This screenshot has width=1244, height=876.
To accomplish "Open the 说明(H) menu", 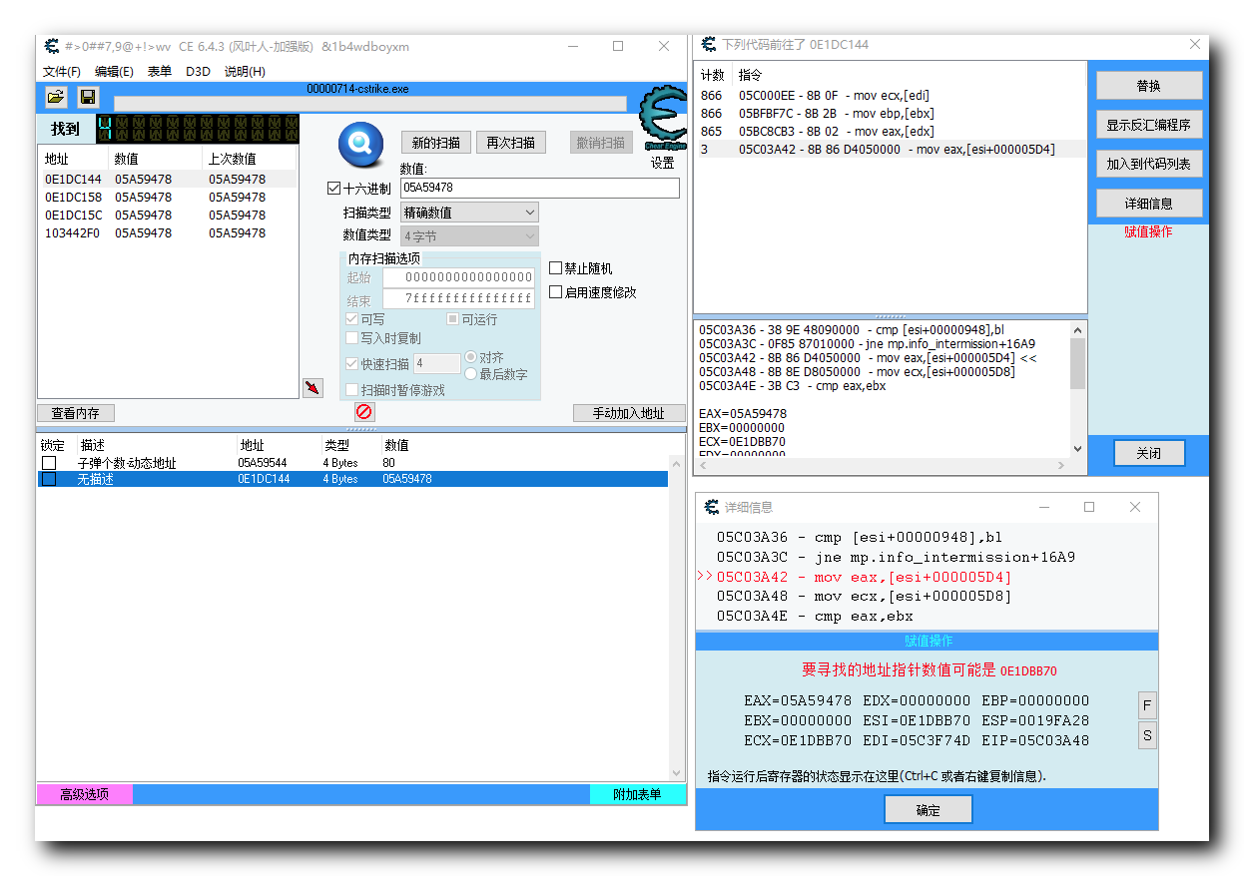I will coord(245,72).
